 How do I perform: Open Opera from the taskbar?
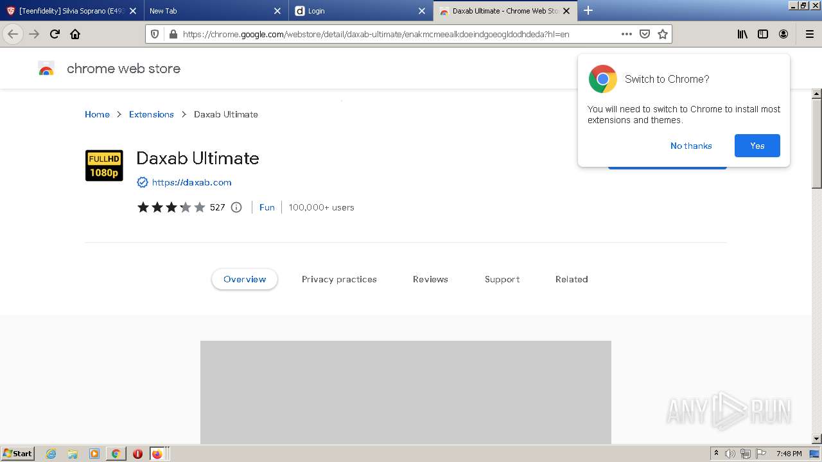(137, 454)
